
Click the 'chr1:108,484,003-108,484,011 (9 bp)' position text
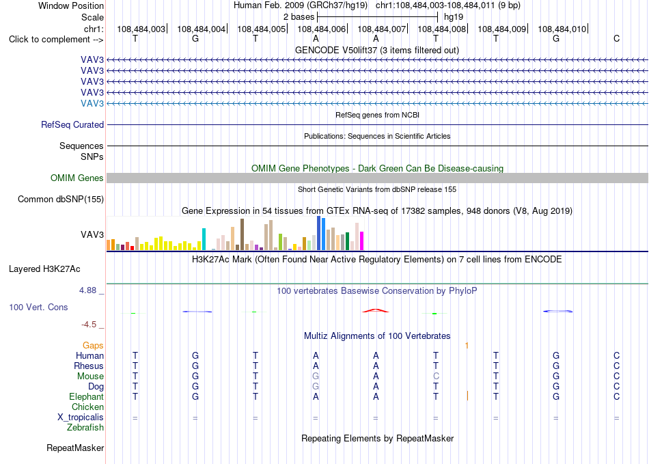click(x=448, y=5)
